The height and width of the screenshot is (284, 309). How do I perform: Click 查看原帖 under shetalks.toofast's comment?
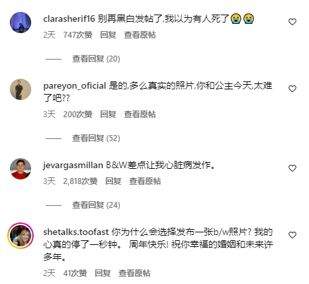(x=134, y=273)
